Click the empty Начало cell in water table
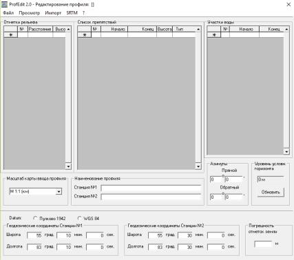The height and width of the screenshot is (260, 294). click(x=244, y=35)
